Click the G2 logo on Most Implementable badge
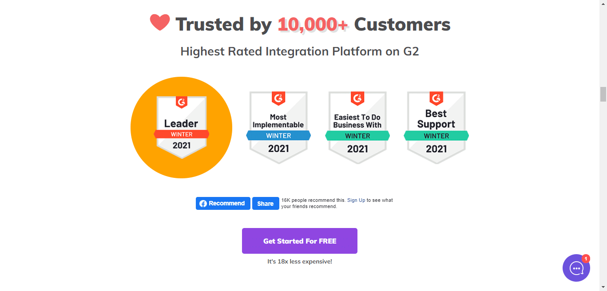 point(278,98)
